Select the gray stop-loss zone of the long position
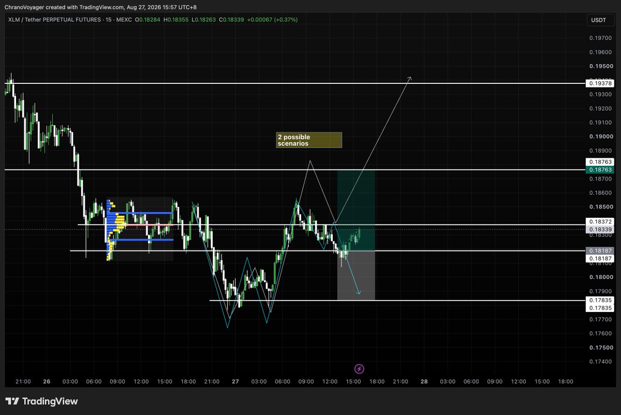This screenshot has width=621, height=415. 356,275
